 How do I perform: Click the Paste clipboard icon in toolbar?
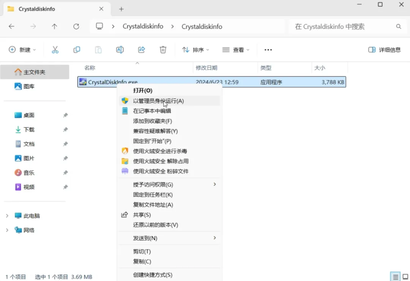tap(98, 50)
